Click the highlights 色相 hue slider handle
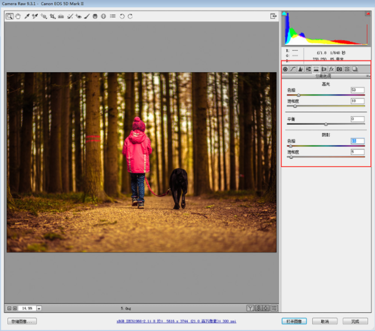 pos(298,95)
